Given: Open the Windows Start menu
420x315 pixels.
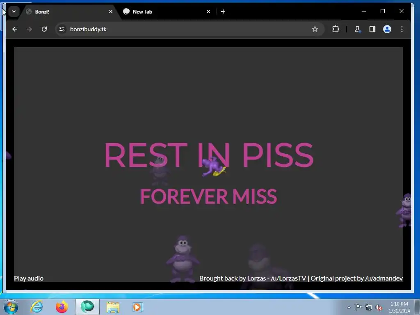Looking at the screenshot, I should (11, 307).
